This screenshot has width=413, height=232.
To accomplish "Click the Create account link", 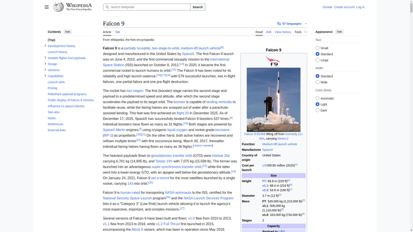I will click(344, 7).
